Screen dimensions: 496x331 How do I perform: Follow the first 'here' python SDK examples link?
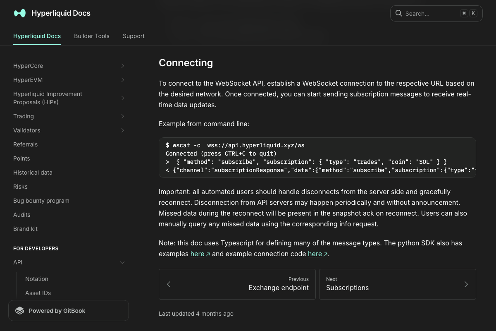[x=198, y=254]
